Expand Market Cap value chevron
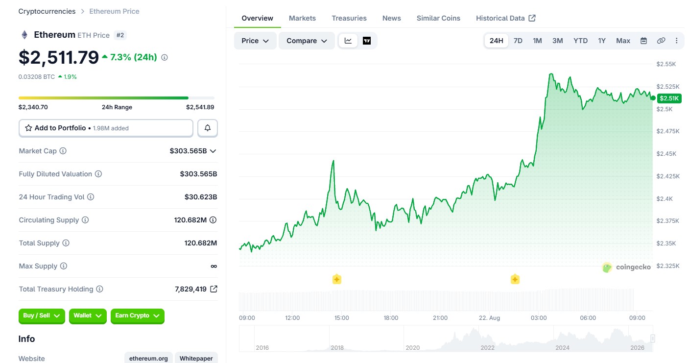 213,151
